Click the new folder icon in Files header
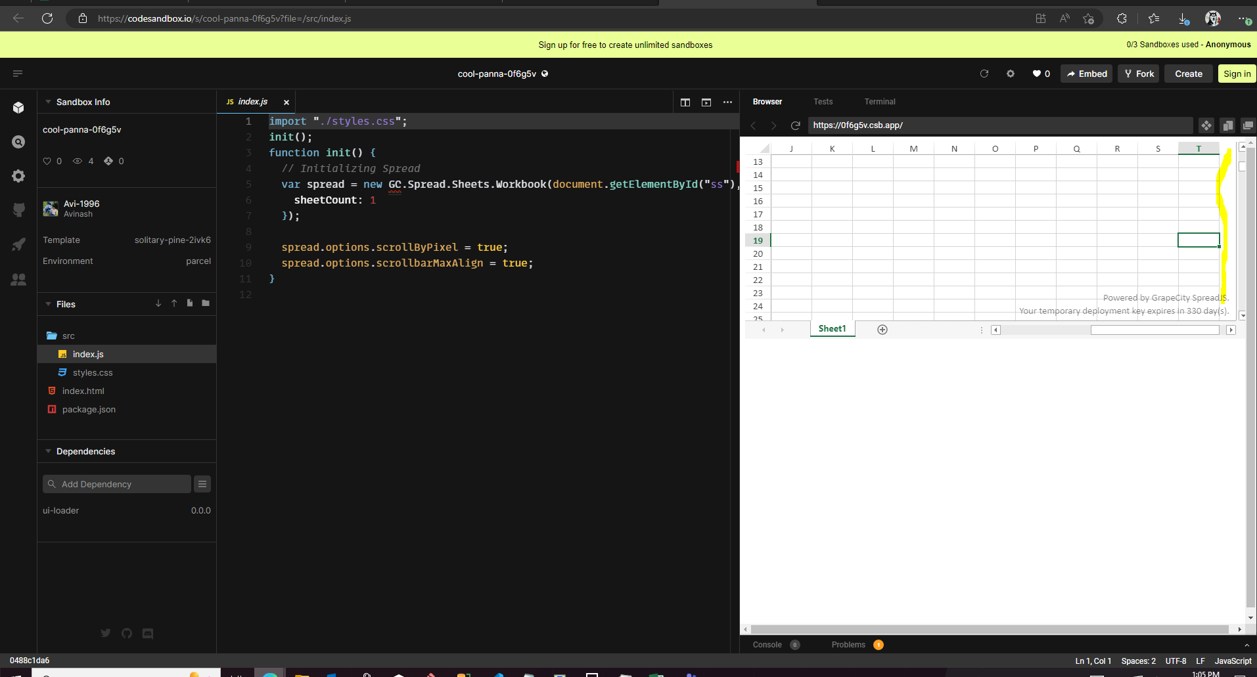The image size is (1257, 677). click(x=206, y=303)
